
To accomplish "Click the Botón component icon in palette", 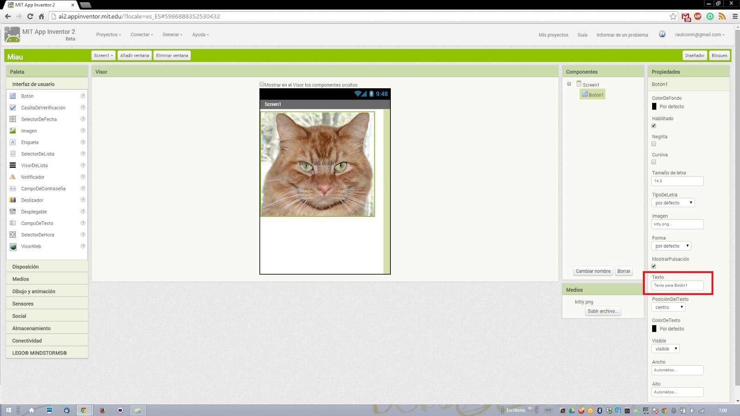I will pyautogui.click(x=13, y=96).
